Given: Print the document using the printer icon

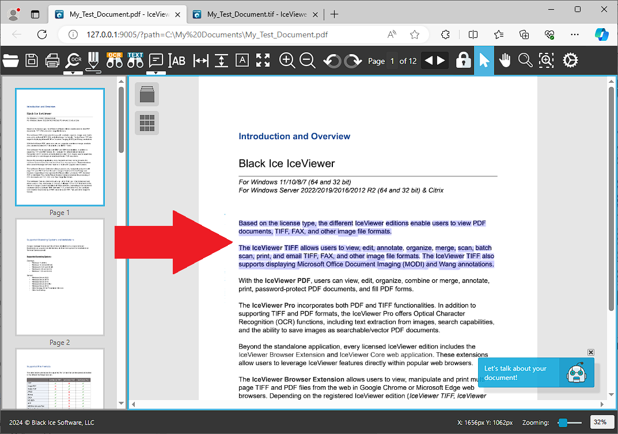Looking at the screenshot, I should 52,60.
